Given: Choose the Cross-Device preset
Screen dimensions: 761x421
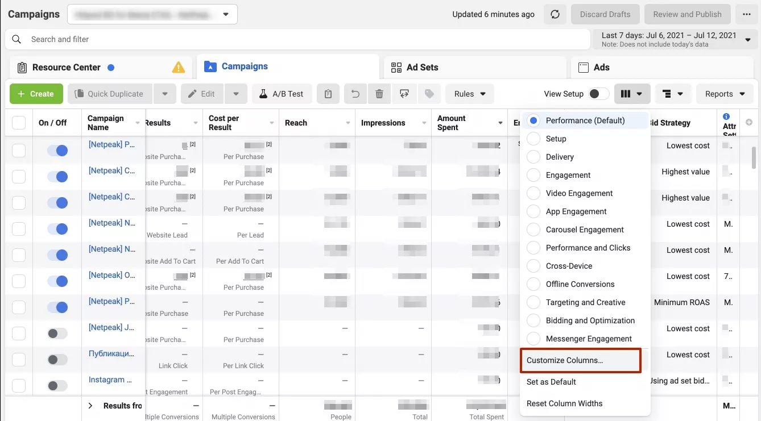Looking at the screenshot, I should point(585,266).
